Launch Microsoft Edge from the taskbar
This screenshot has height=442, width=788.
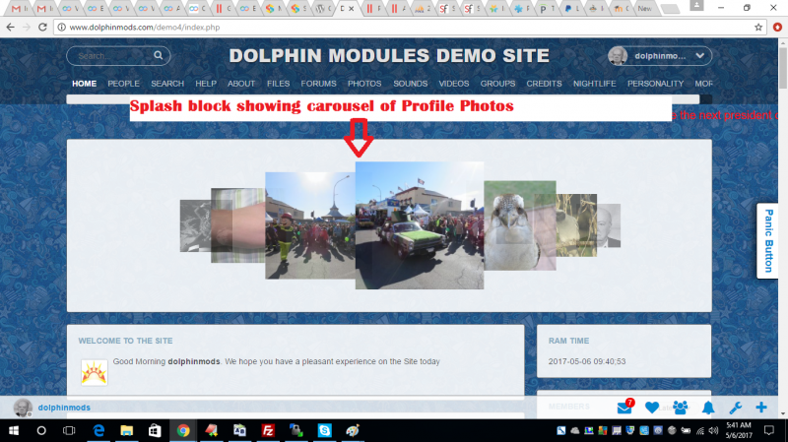[98, 430]
